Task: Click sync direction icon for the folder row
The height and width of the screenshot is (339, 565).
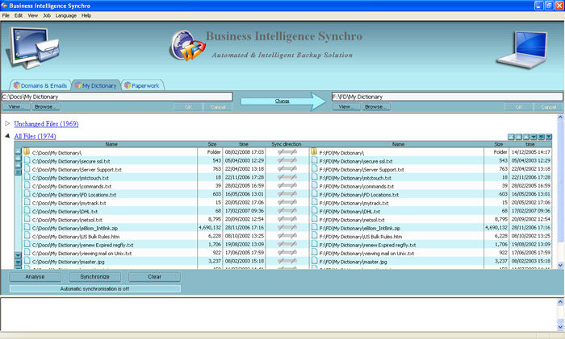Action: click(x=287, y=152)
